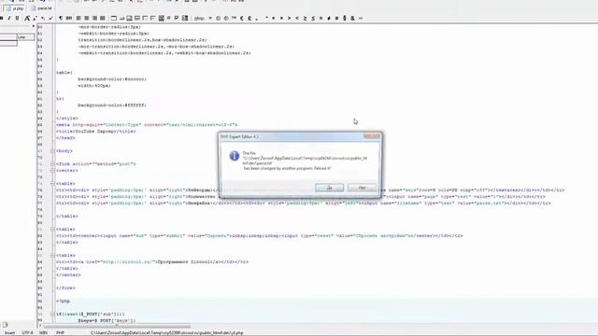Click the Line field in left panel
Image resolution: width=598 pixels, height=336 pixels.
click(x=25, y=37)
